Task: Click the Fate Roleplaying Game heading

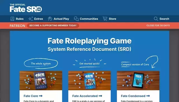Action: click(89, 41)
